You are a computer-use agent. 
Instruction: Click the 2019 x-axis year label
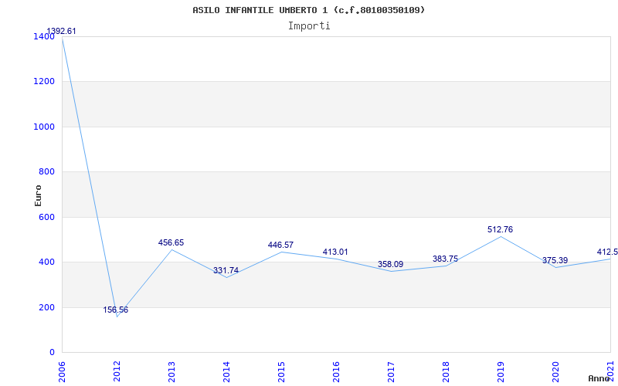(501, 371)
